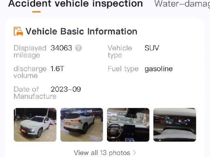Viewport: 210px width, 157px height.
Task: Click the Date of Manufacture label
Action: [35, 93]
